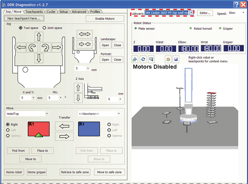Screen dimensions: 248x184
Task: Click the red A1 source plate swatch
Action: 38,129
